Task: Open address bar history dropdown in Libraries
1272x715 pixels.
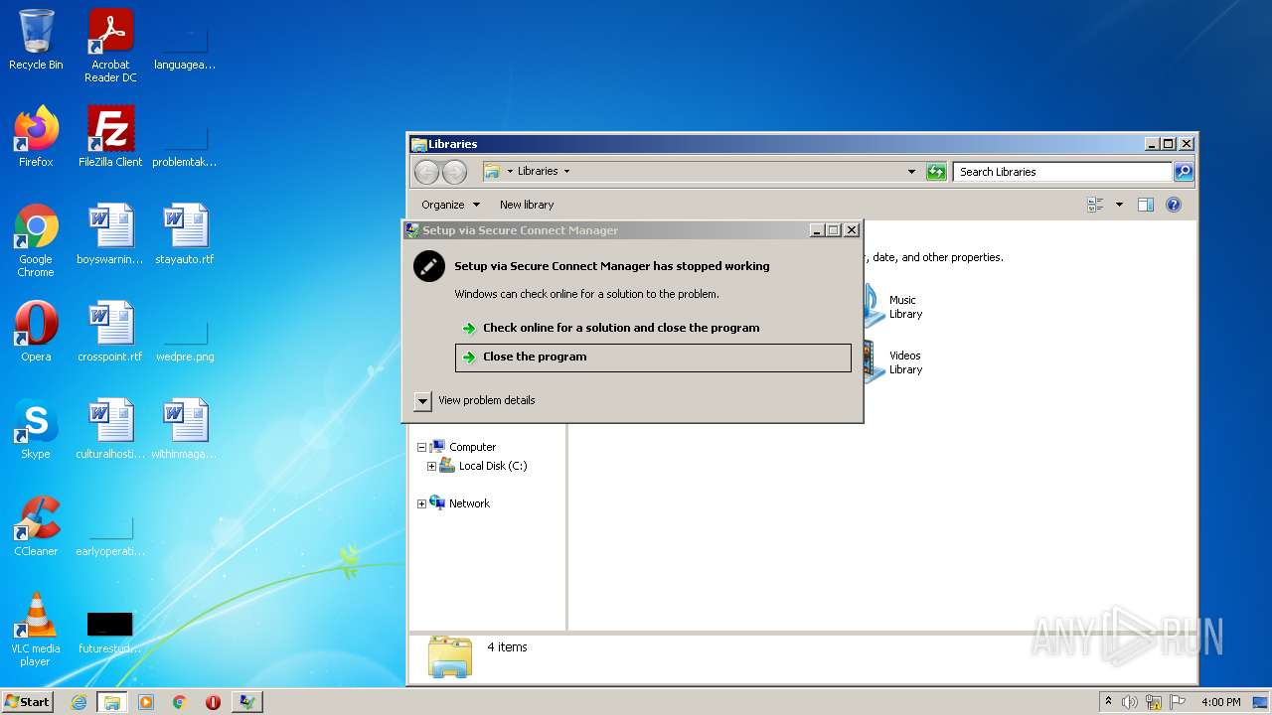Action: pyautogui.click(x=911, y=172)
